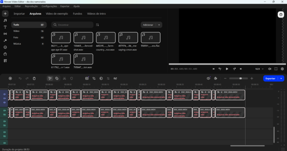Skip to previous clip in preview
Image resolution: width=287 pixels, height=151 pixels.
pos(213,69)
